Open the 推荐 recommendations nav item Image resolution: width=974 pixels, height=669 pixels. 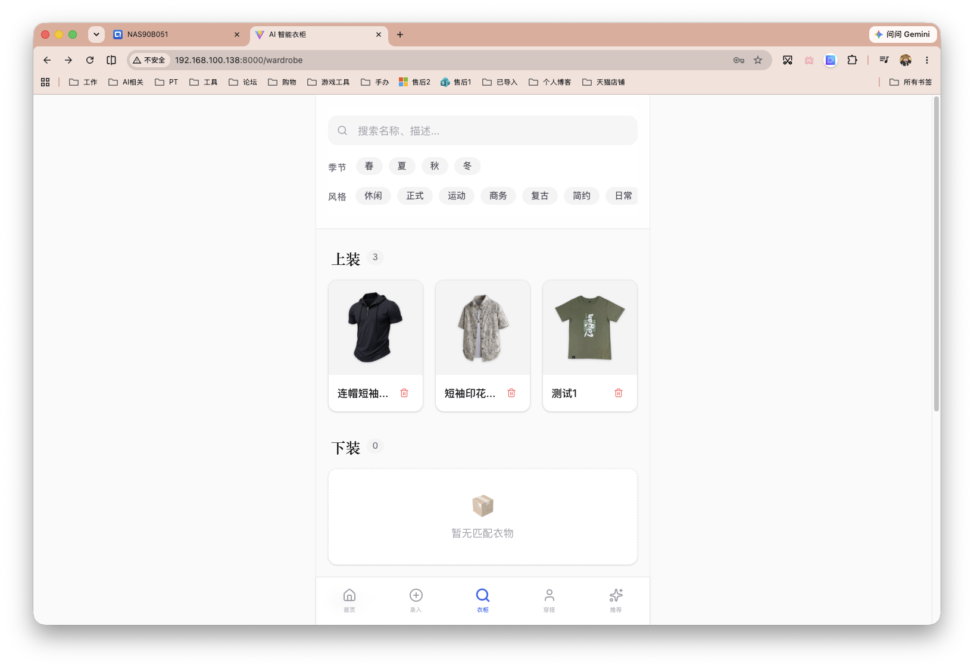pyautogui.click(x=616, y=600)
